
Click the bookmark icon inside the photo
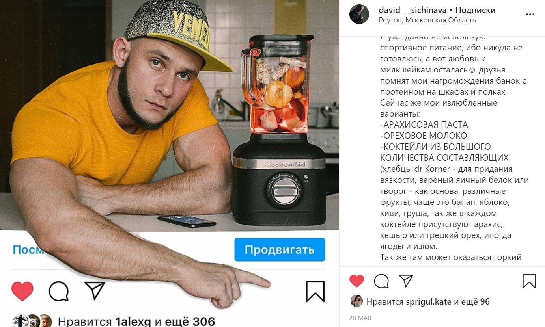tap(315, 292)
